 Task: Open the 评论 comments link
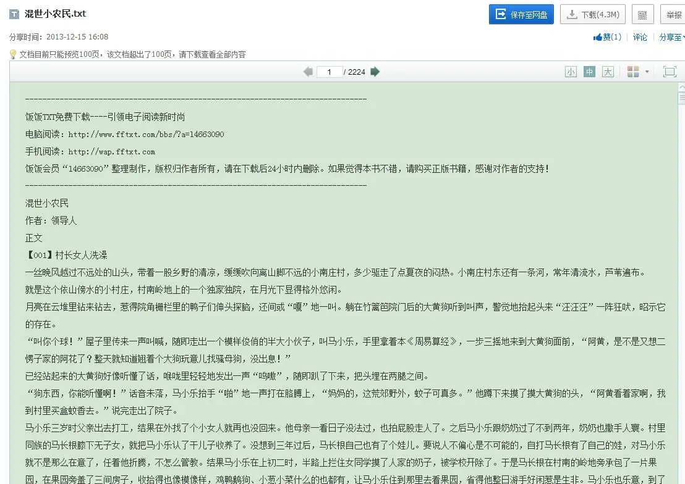[640, 37]
